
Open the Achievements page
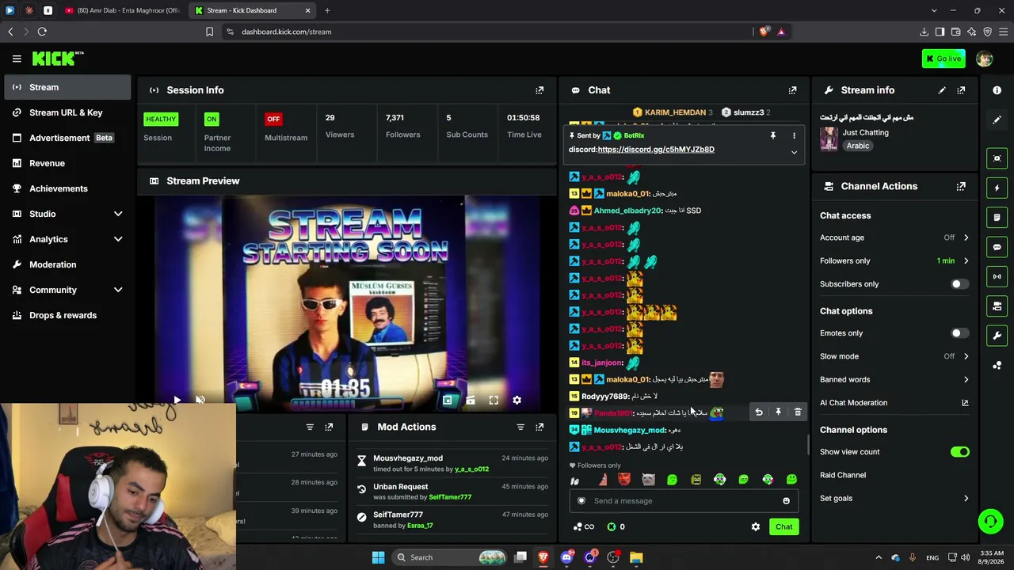67,188
